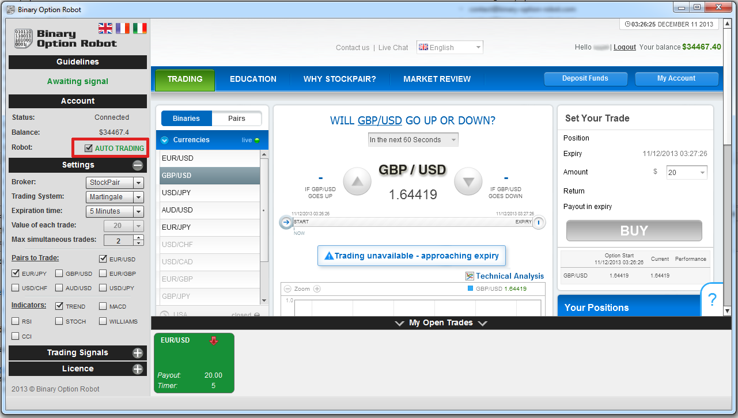
Task: Enable the RSI indicator checkbox
Action: pos(16,321)
